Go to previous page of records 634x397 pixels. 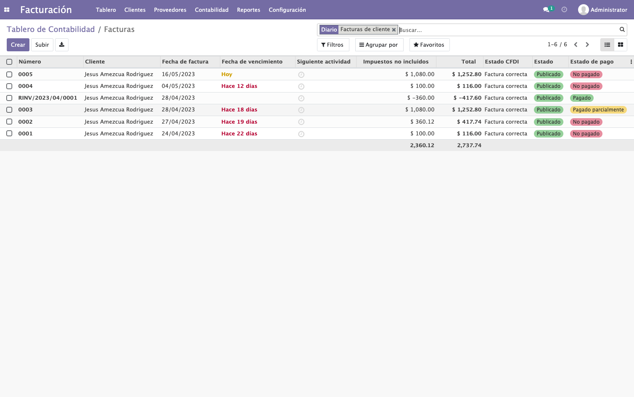click(x=576, y=45)
